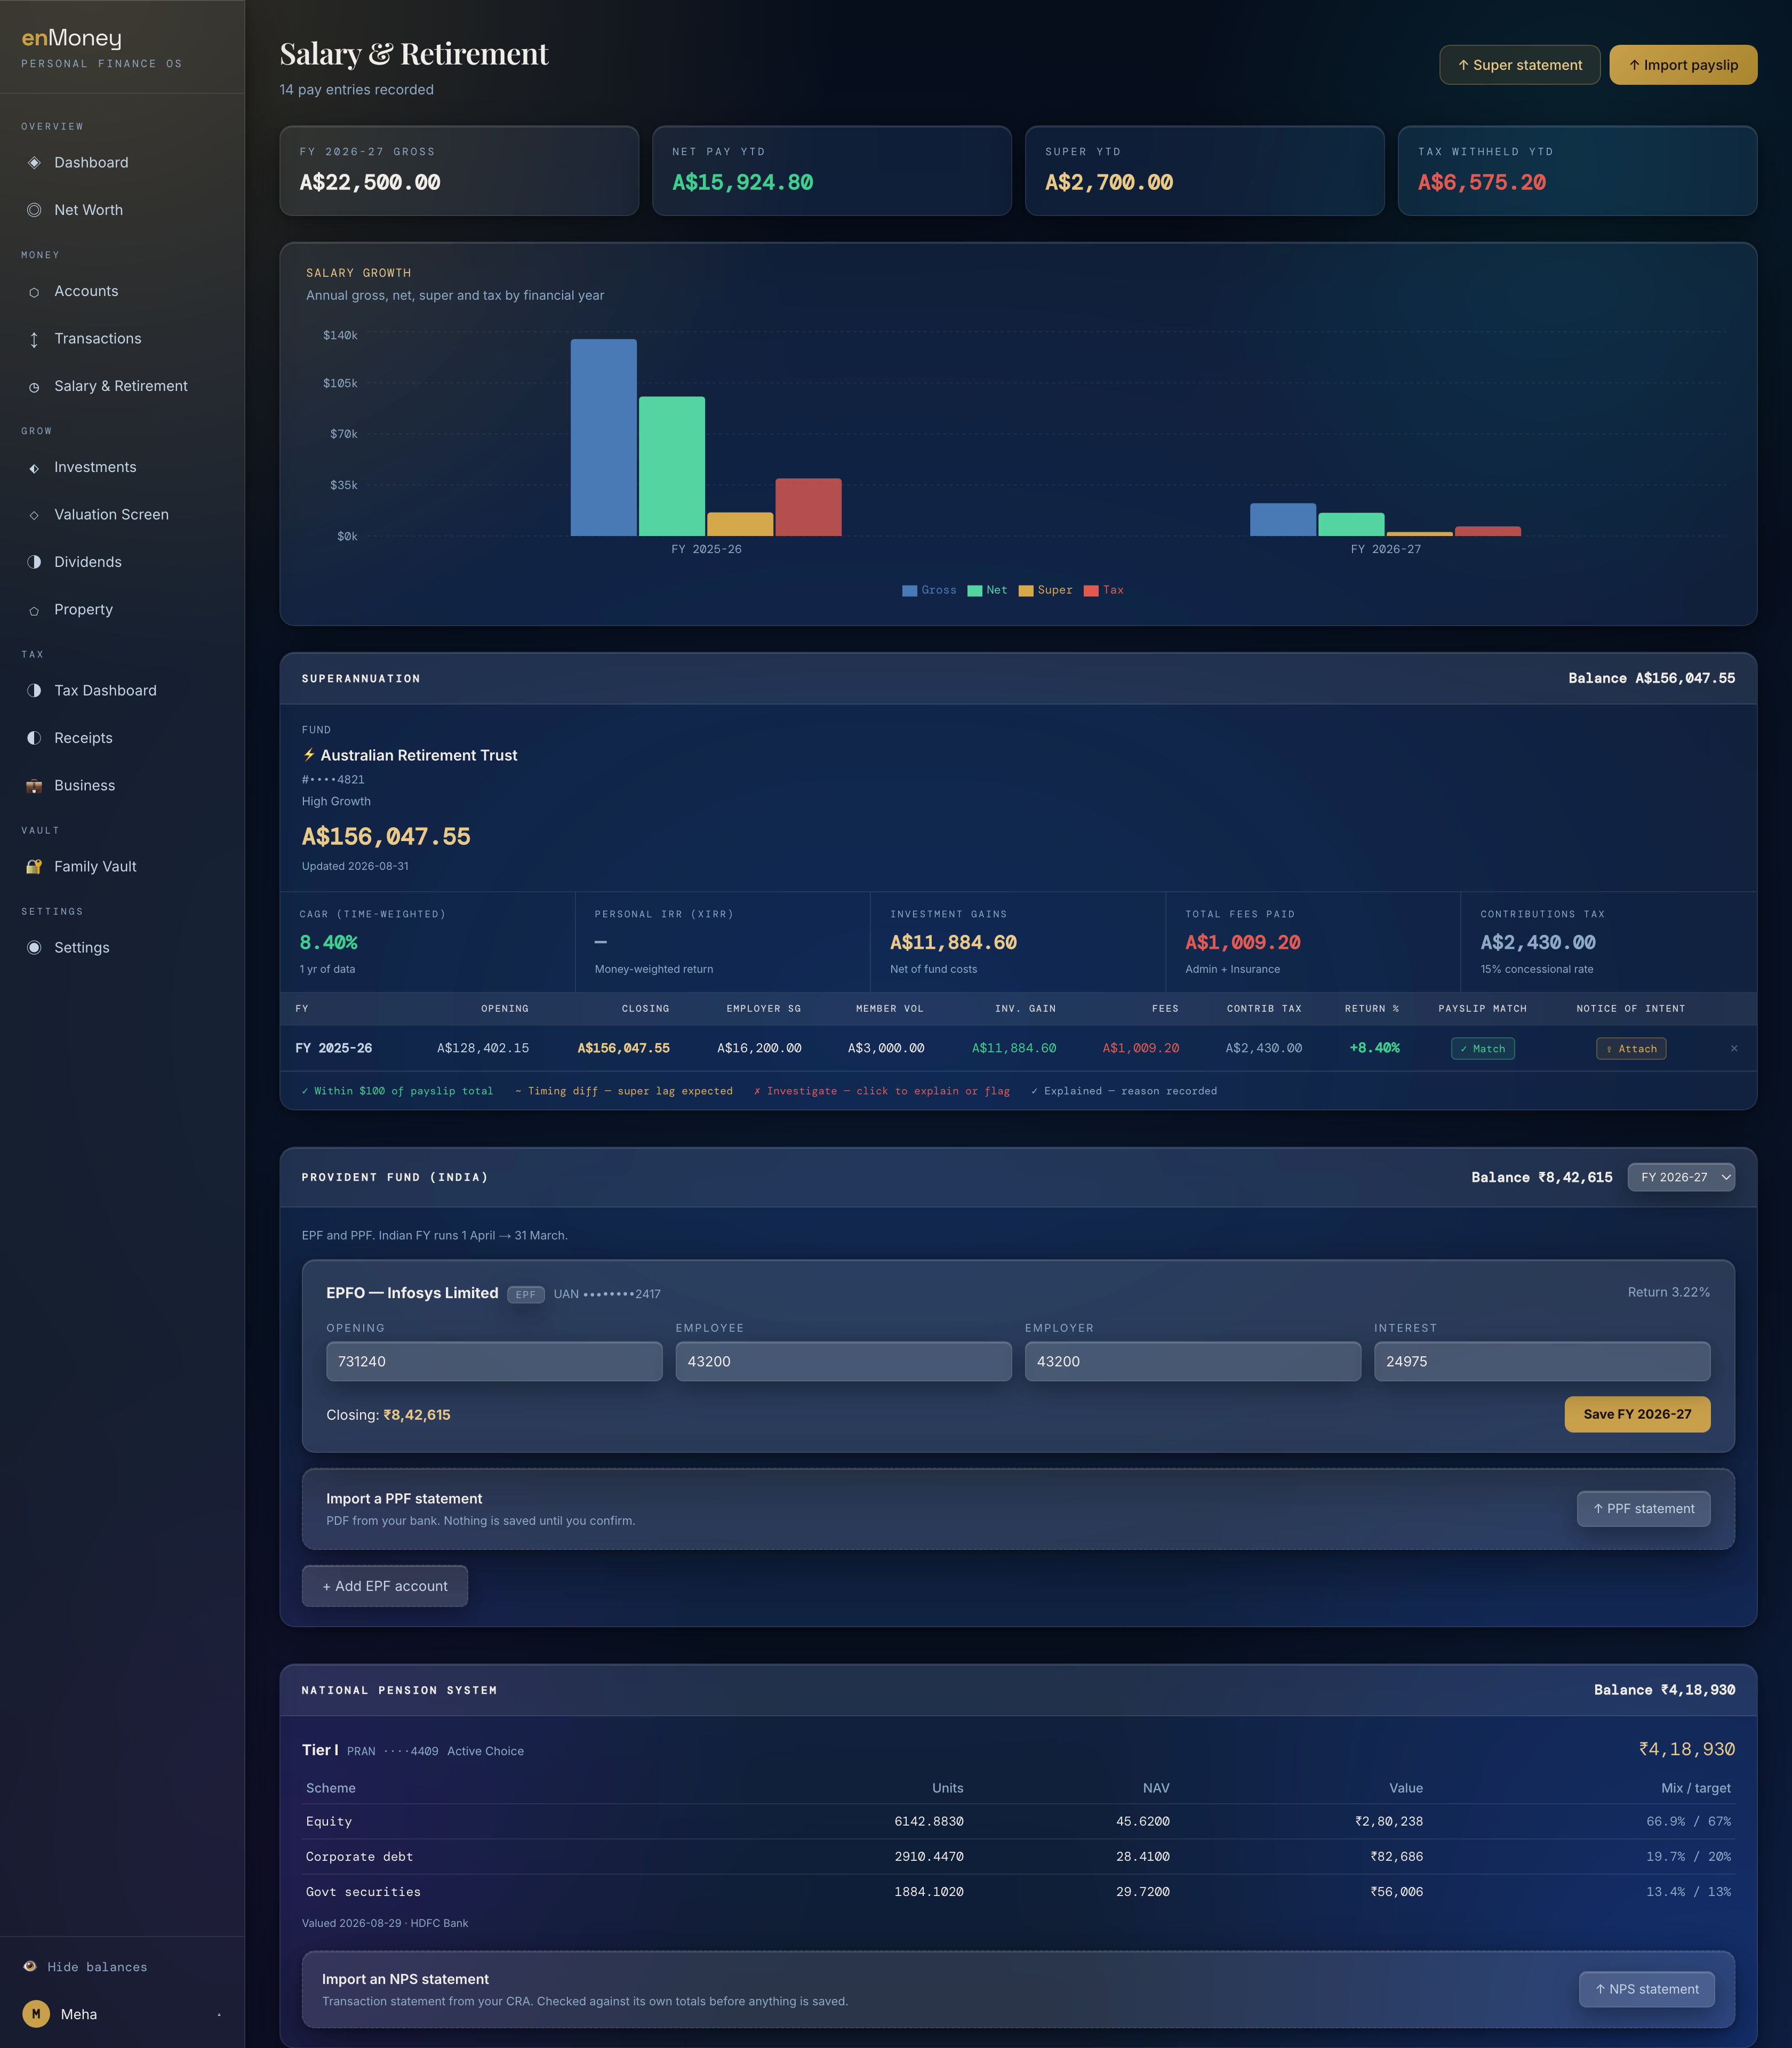
Task: Click the Valuation Screen diamond icon
Action: (x=34, y=515)
